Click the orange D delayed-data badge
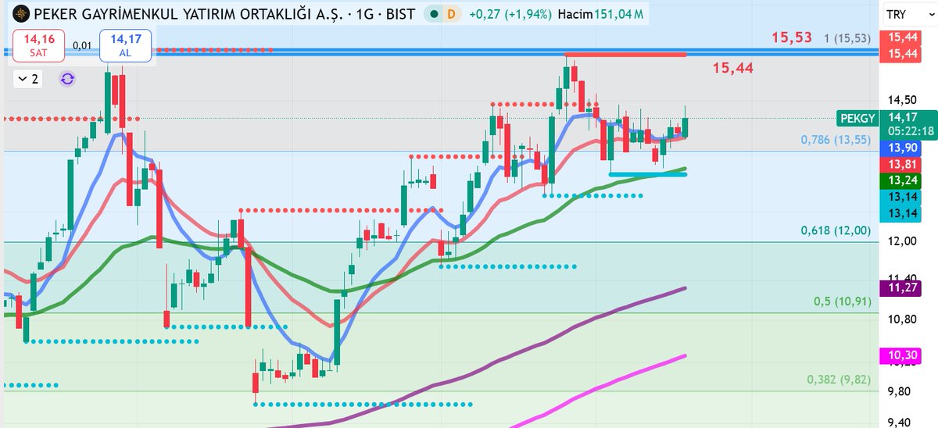The height and width of the screenshot is (428, 938). coord(450,15)
